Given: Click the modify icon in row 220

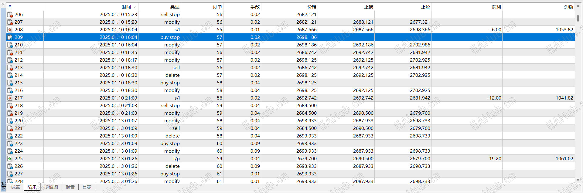Looking at the screenshot, I should click(10, 121).
